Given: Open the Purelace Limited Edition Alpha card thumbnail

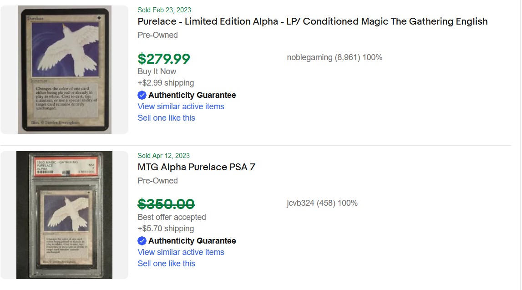Looking at the screenshot, I should (x=64, y=70).
